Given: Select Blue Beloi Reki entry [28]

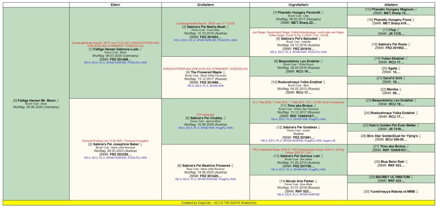Looking at the screenshot, I should (x=392, y=162).
